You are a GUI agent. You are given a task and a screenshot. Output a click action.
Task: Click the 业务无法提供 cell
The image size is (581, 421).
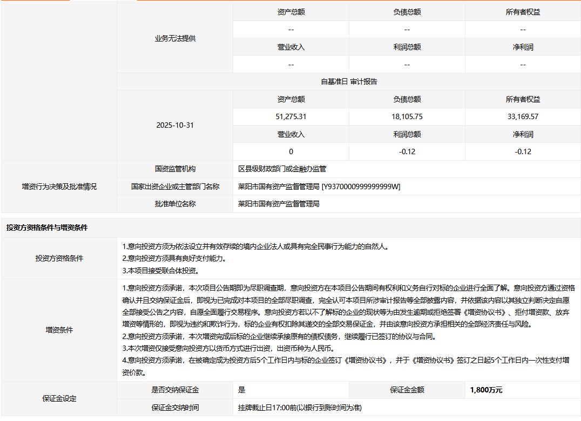pyautogui.click(x=175, y=38)
